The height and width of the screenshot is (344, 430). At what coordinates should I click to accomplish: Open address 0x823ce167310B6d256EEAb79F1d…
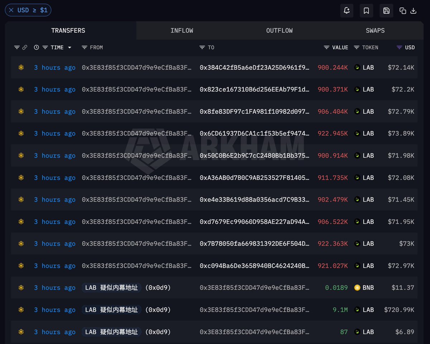pos(254,89)
